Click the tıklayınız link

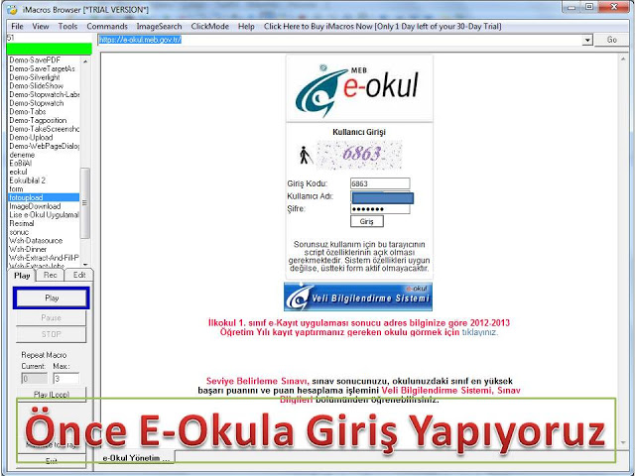pos(479,332)
